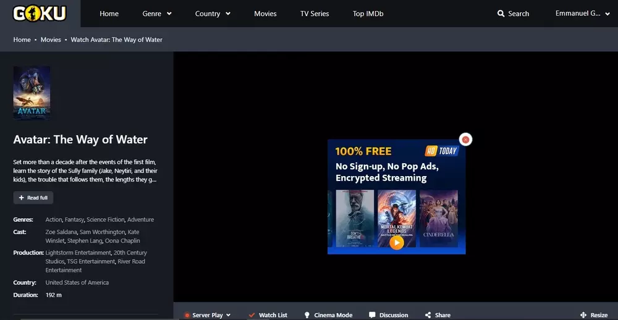Click cast member Oona Chaplin
Image resolution: width=618 pixels, height=320 pixels.
point(122,240)
